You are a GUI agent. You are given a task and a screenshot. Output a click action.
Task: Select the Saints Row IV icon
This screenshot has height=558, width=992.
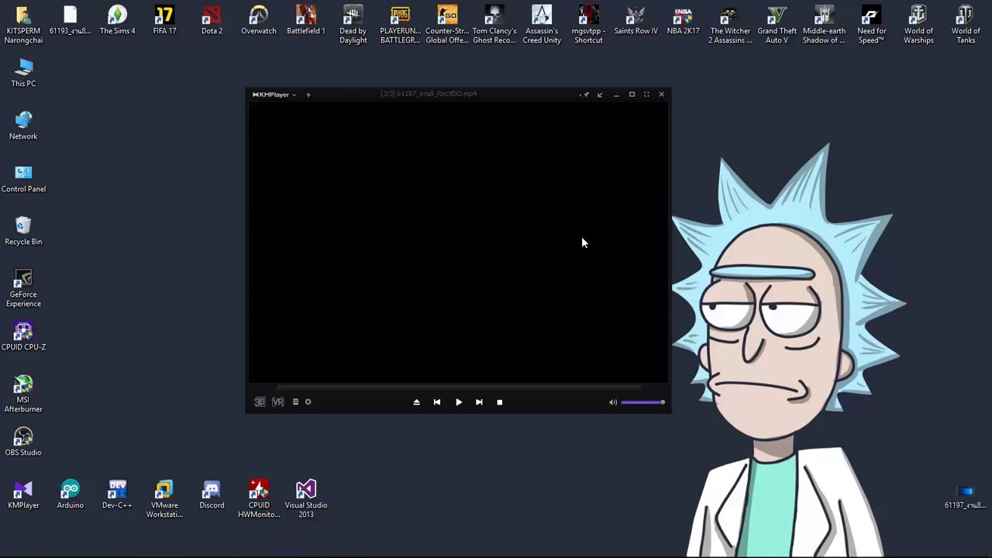tap(635, 21)
